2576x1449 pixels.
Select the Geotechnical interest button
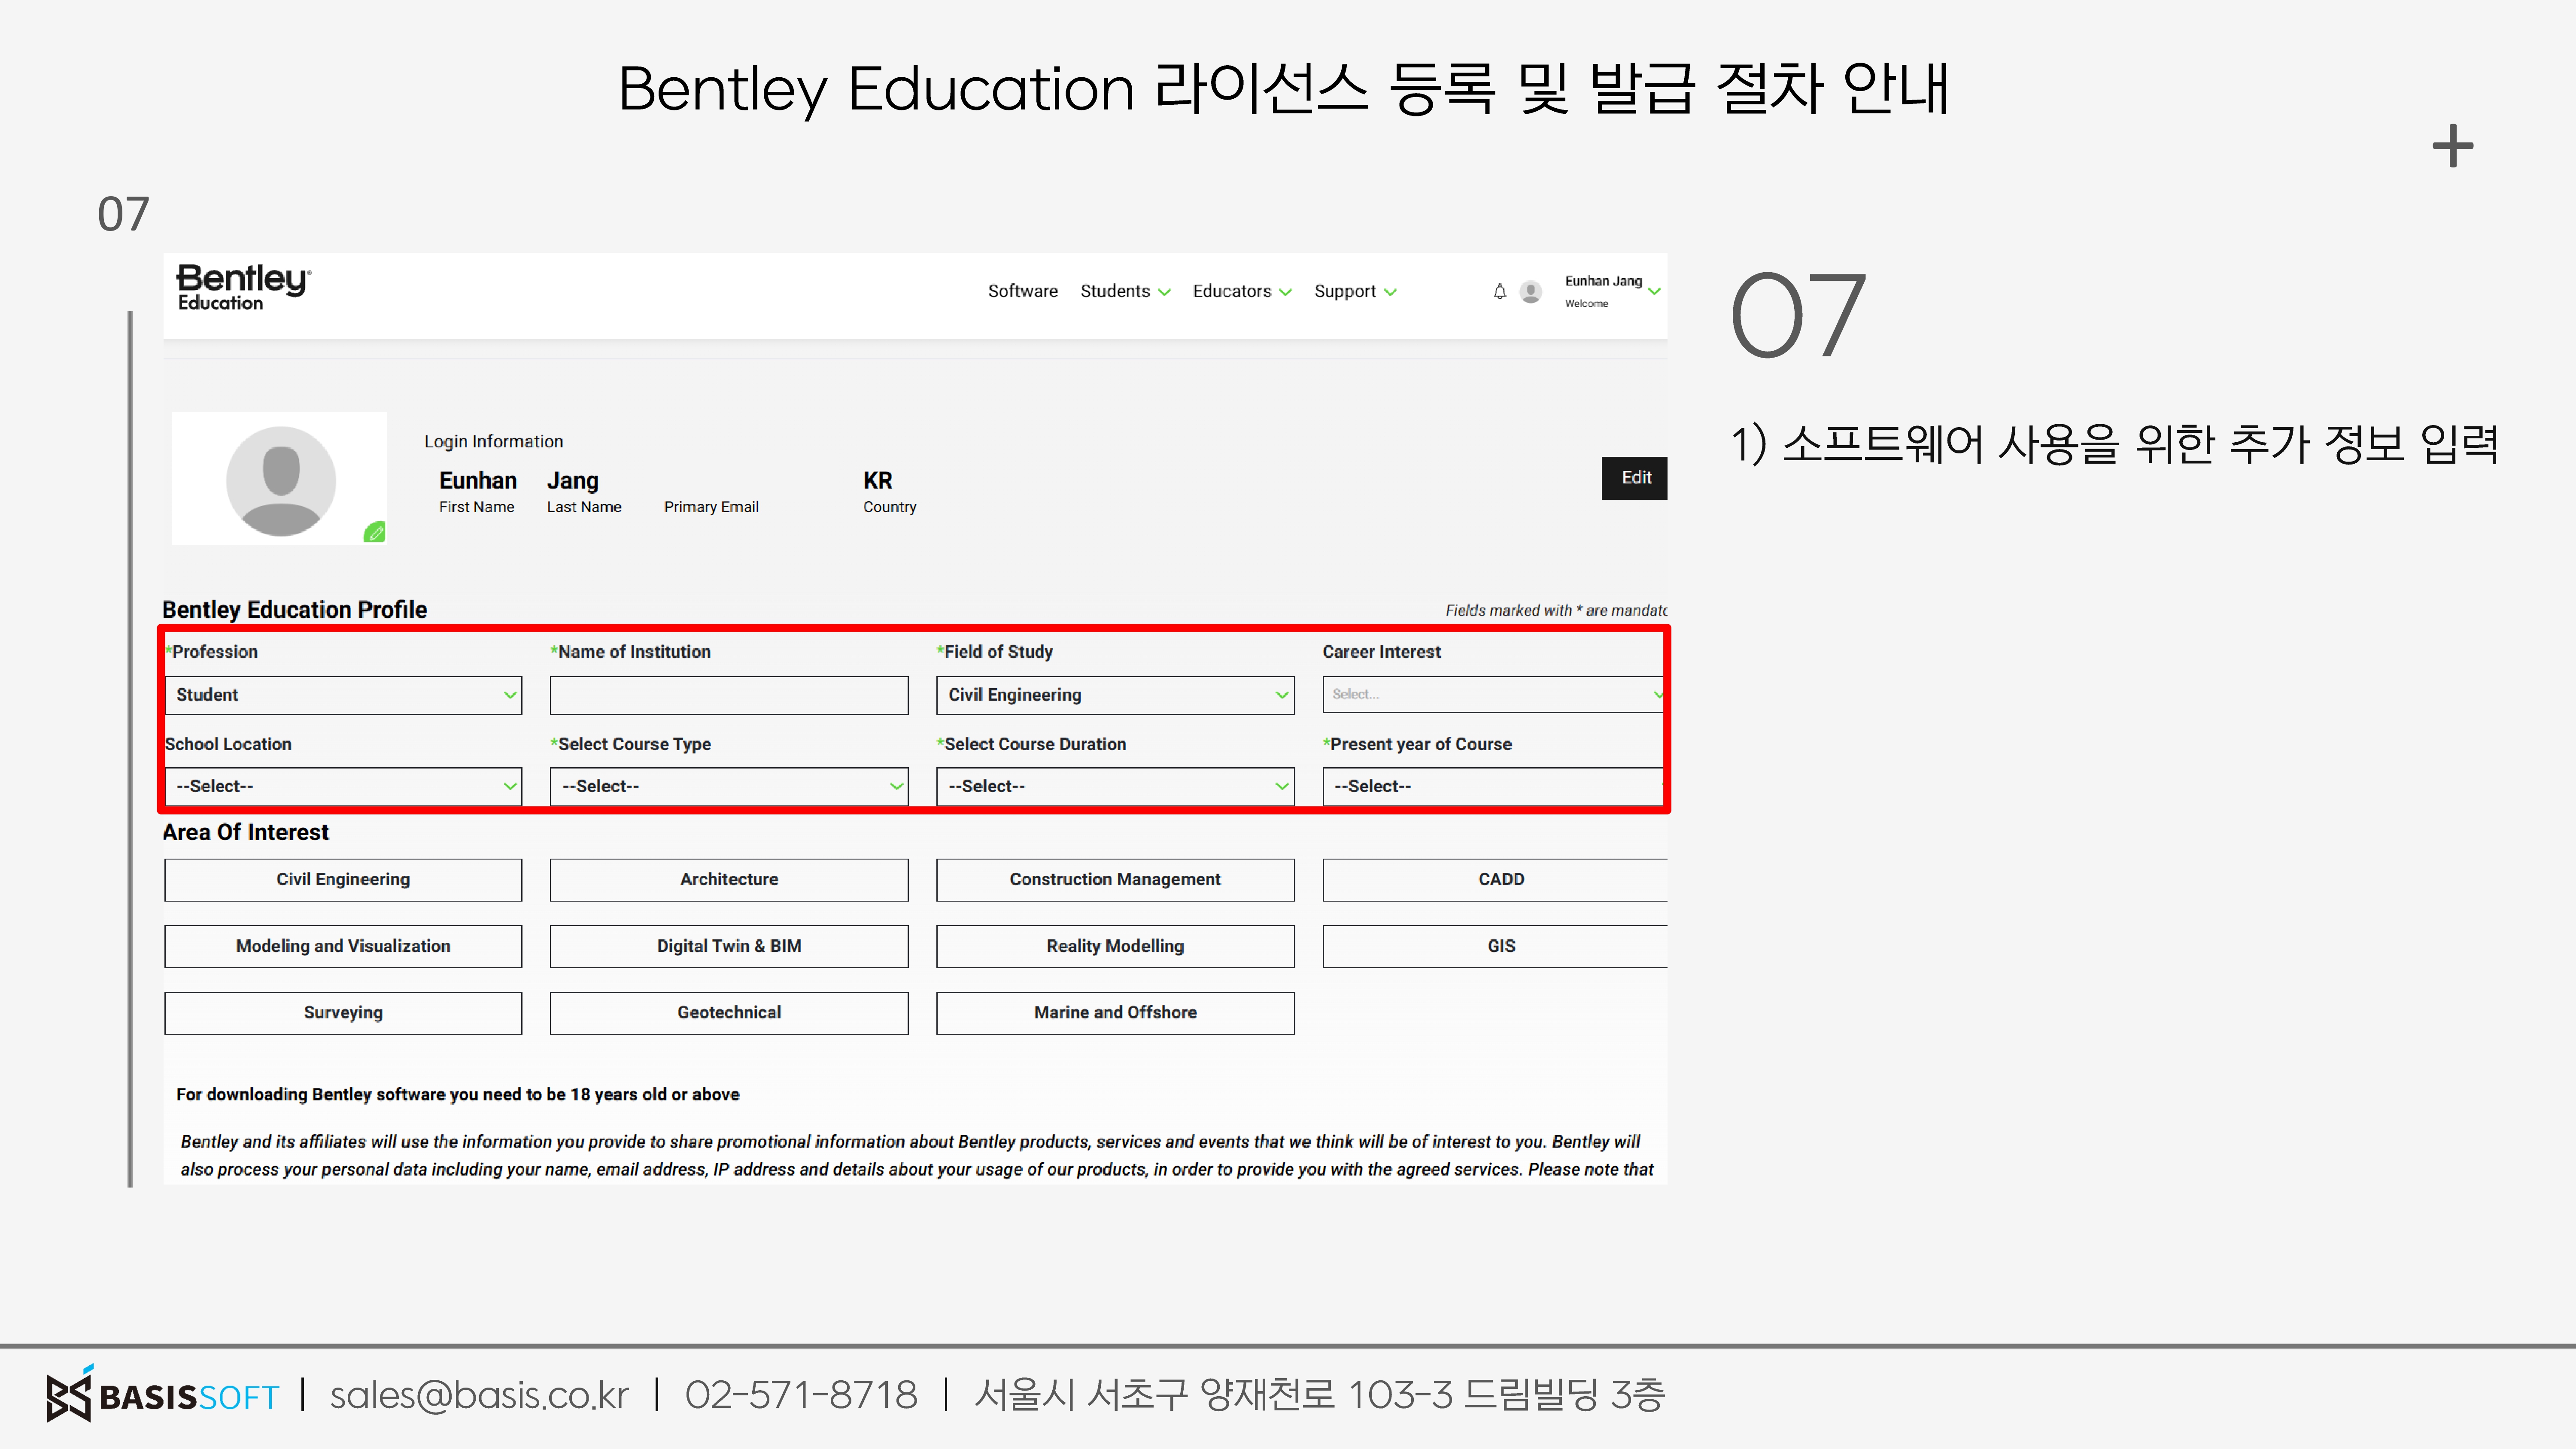(x=729, y=1013)
